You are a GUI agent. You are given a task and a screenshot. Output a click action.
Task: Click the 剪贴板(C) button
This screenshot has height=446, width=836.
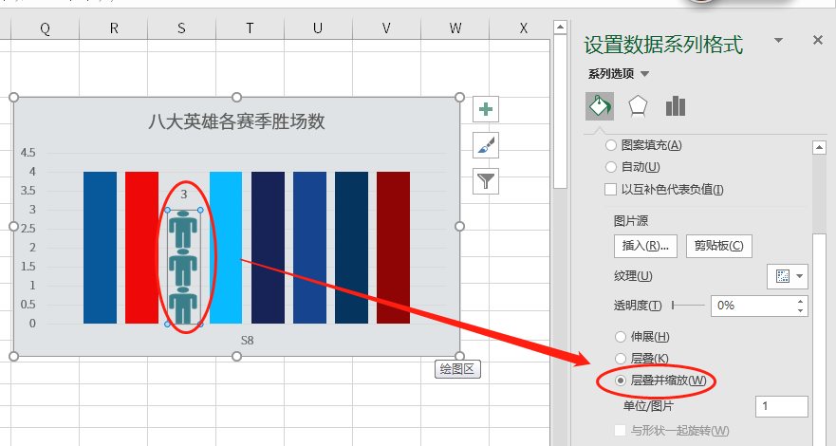(718, 246)
